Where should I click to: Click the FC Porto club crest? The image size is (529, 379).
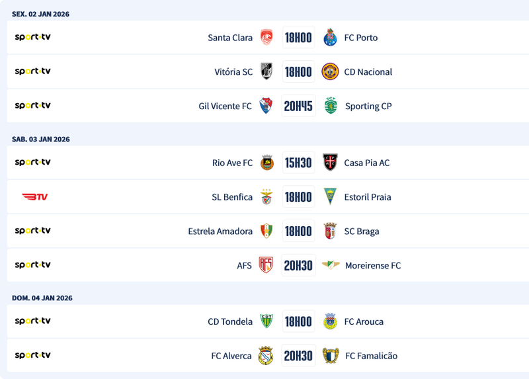tap(331, 38)
